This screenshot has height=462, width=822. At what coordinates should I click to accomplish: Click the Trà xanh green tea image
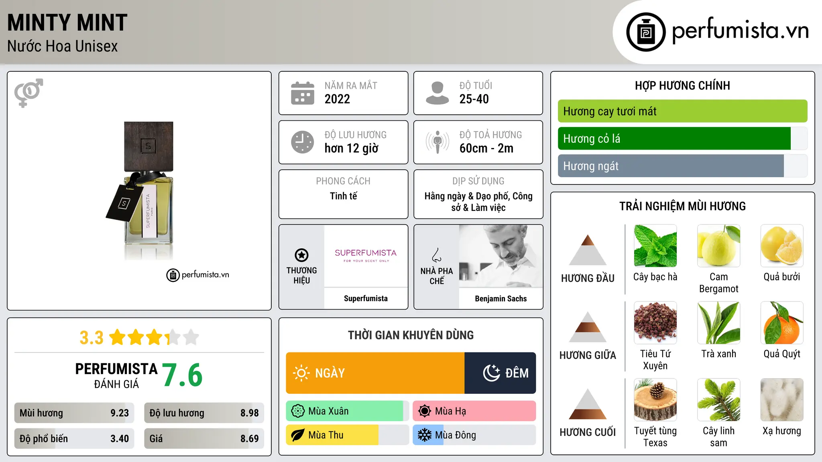pos(719,323)
